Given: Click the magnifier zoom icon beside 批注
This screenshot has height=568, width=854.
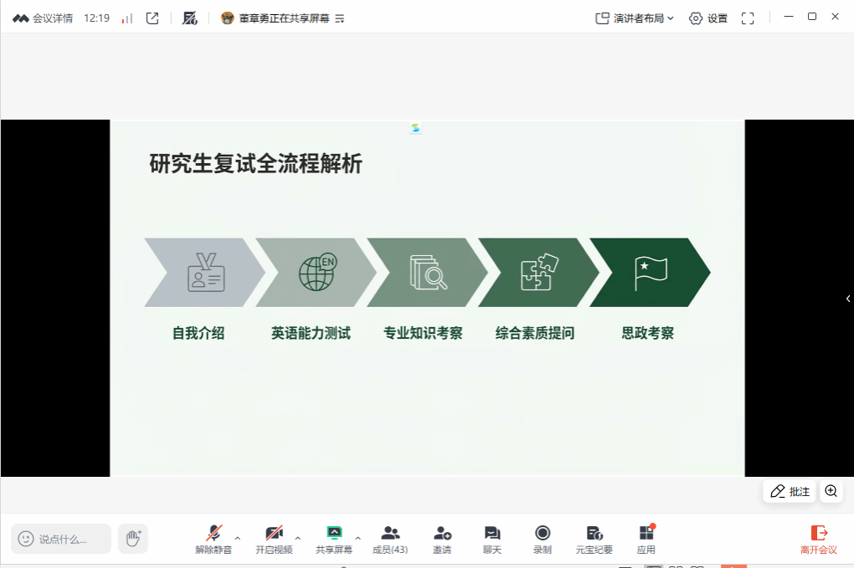Looking at the screenshot, I should (831, 491).
